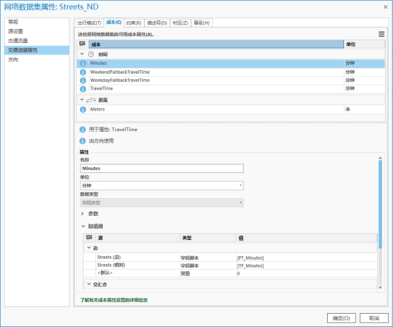
Task: Open the 了解有关成本属性设置的详细信息 link
Action: [114, 300]
